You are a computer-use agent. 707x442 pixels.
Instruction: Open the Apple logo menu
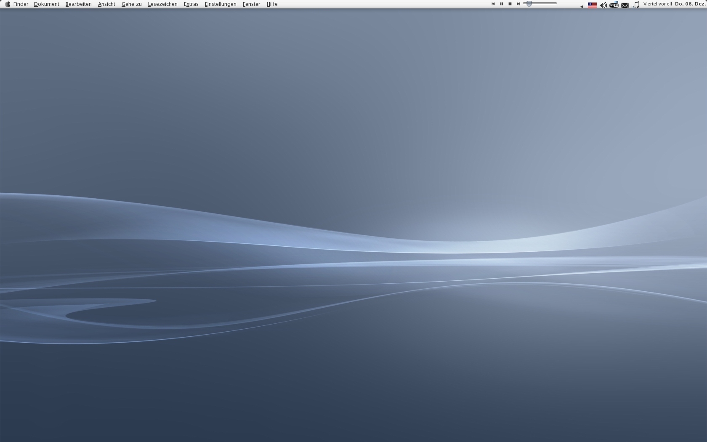(7, 4)
